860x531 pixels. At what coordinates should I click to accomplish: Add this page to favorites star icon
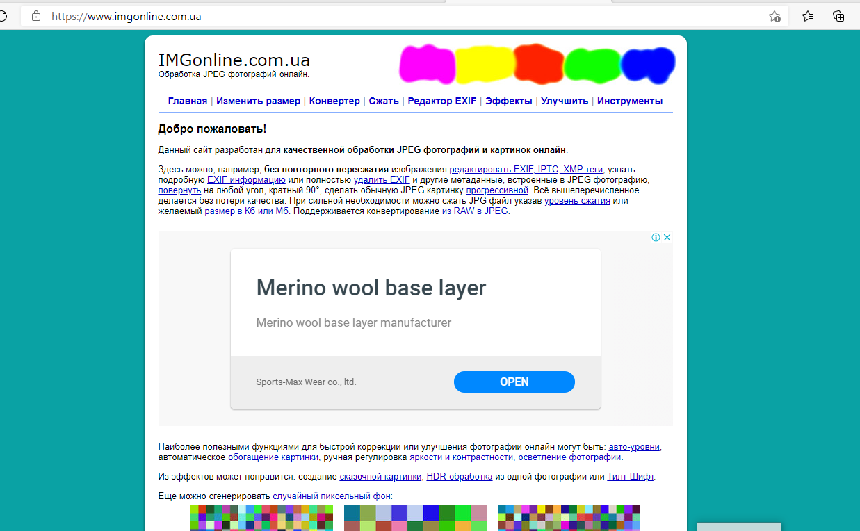pyautogui.click(x=774, y=16)
